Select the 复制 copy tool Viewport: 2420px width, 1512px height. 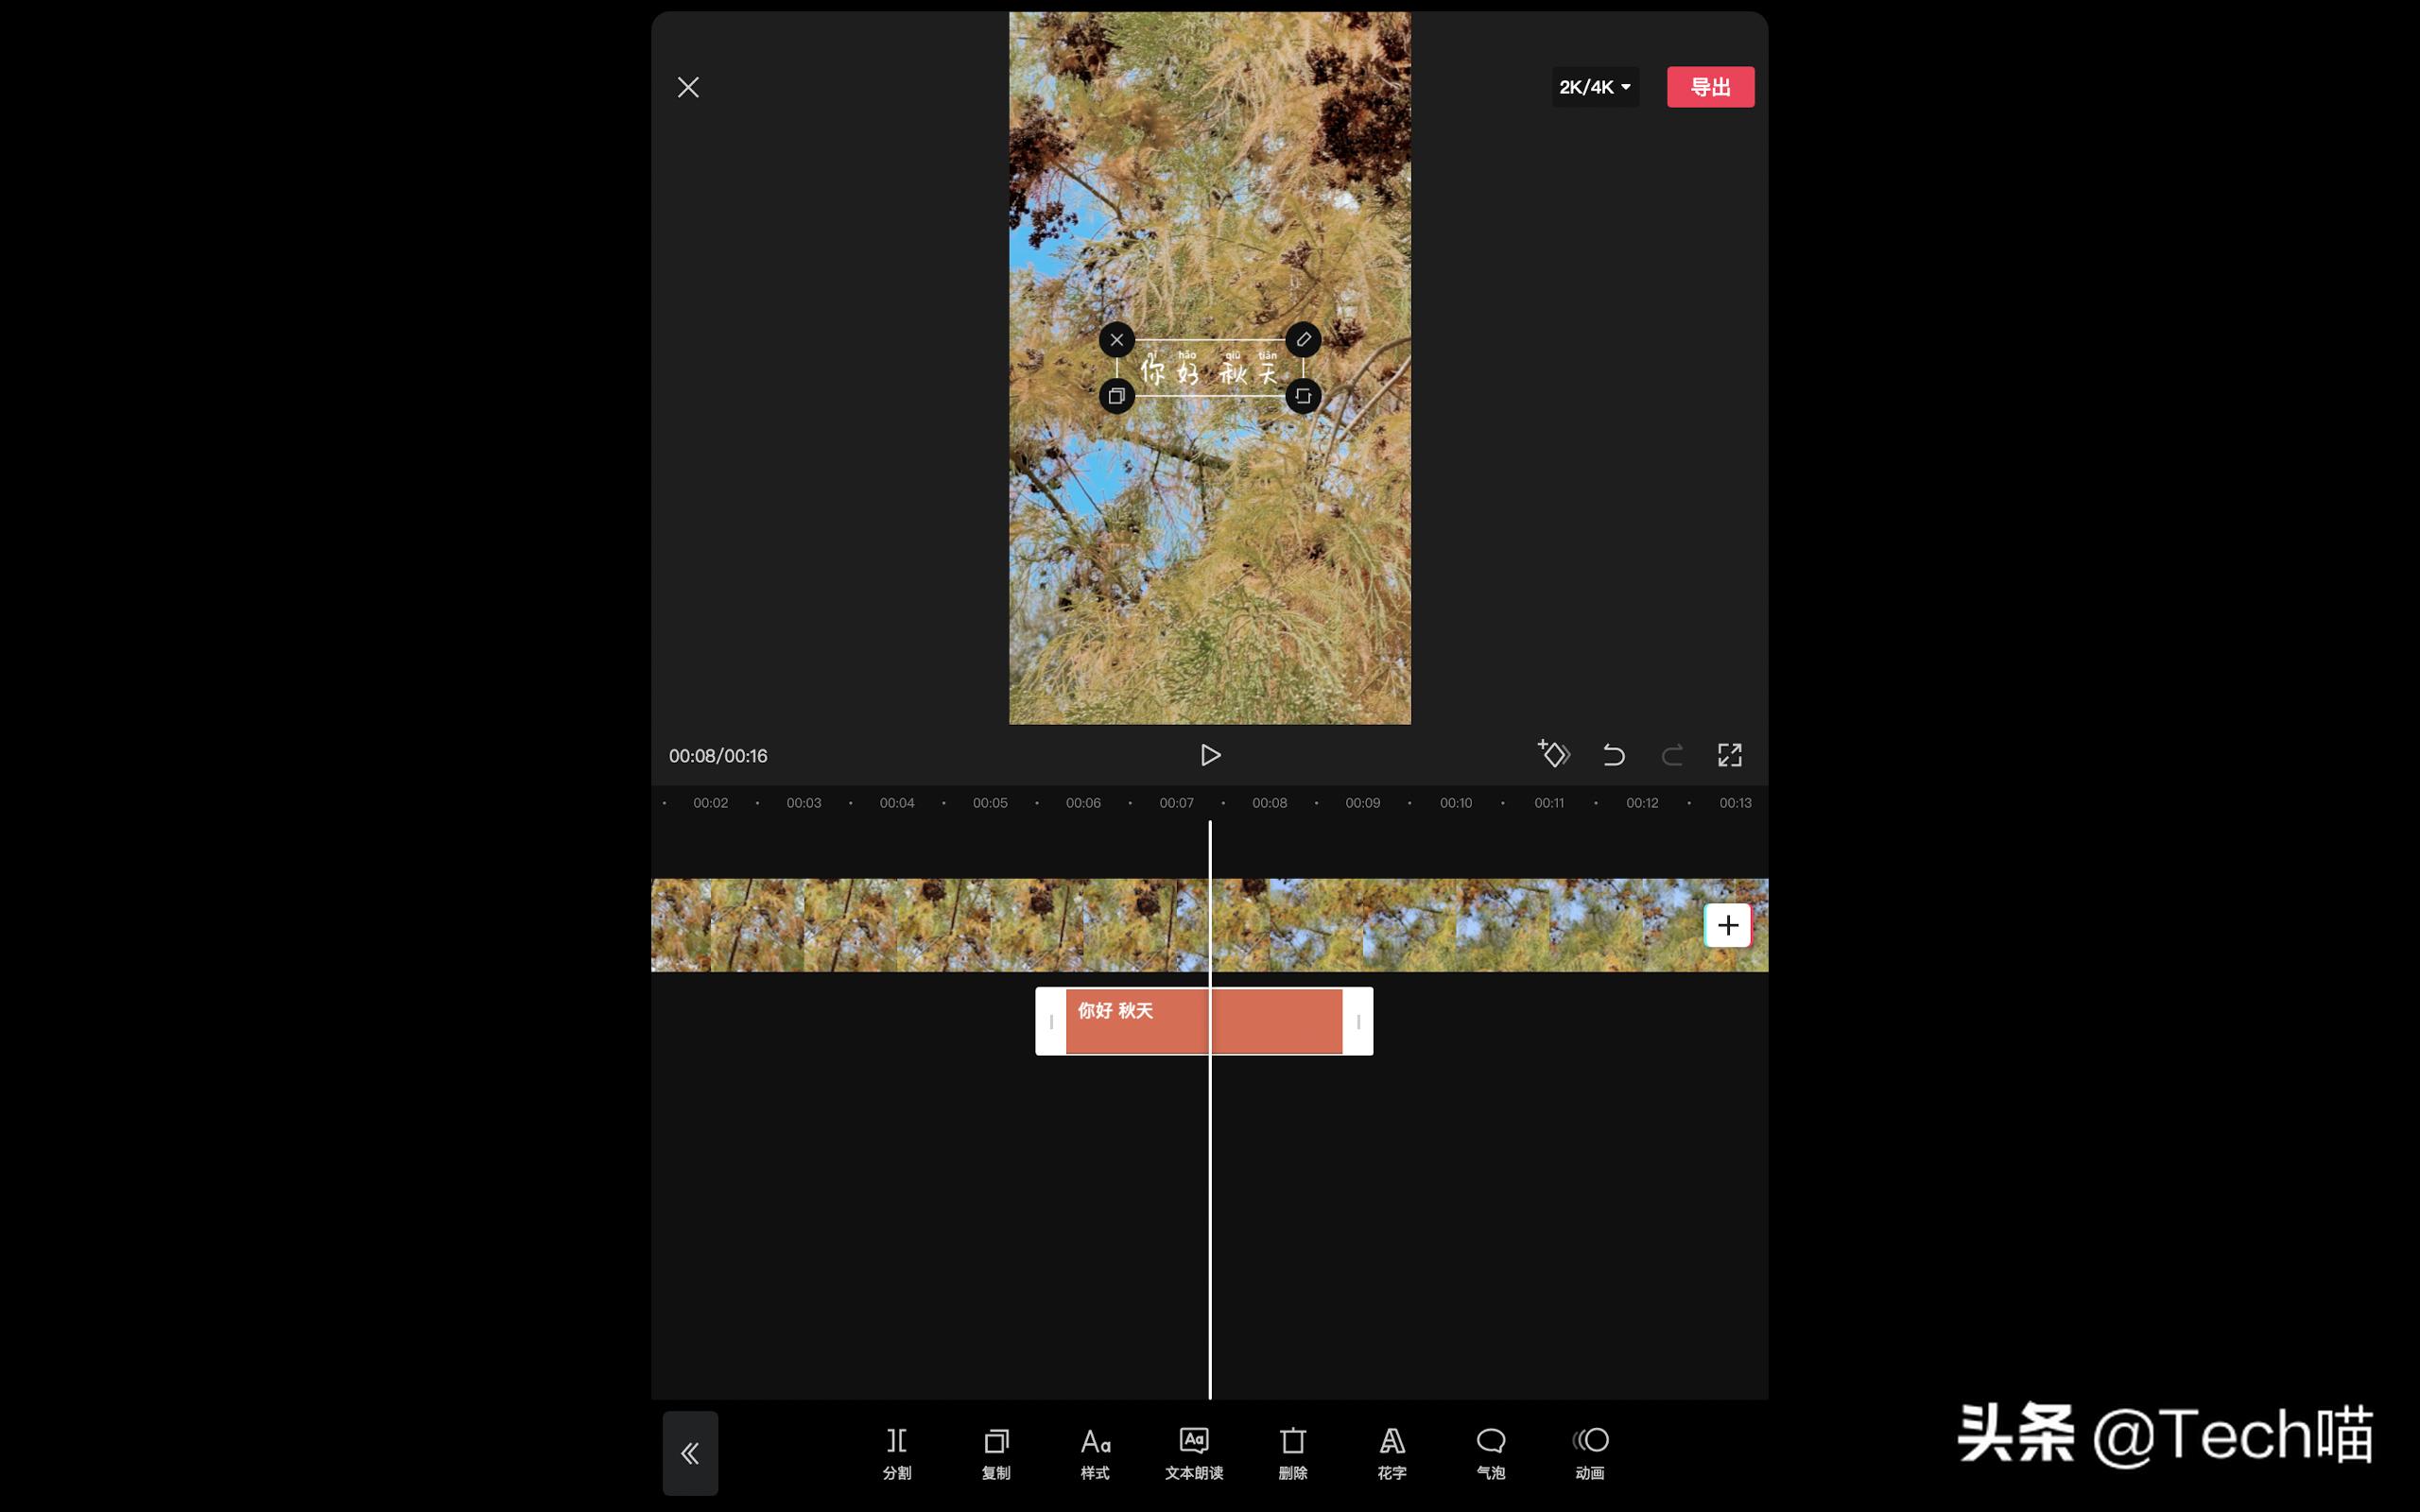[x=994, y=1452]
